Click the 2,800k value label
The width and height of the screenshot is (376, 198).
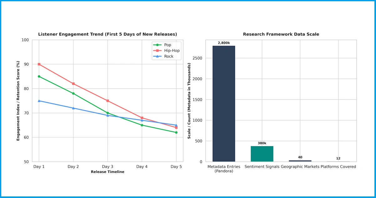tap(224, 43)
